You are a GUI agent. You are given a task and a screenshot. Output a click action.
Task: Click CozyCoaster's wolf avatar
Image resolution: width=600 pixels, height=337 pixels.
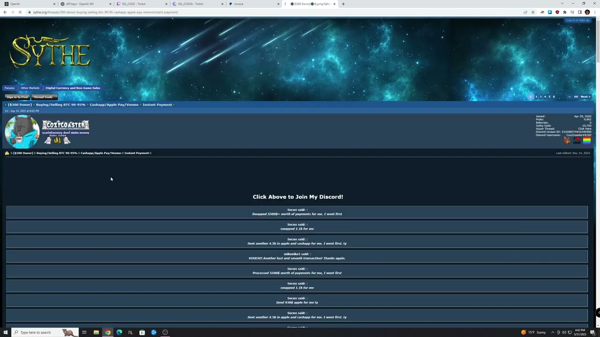22,132
